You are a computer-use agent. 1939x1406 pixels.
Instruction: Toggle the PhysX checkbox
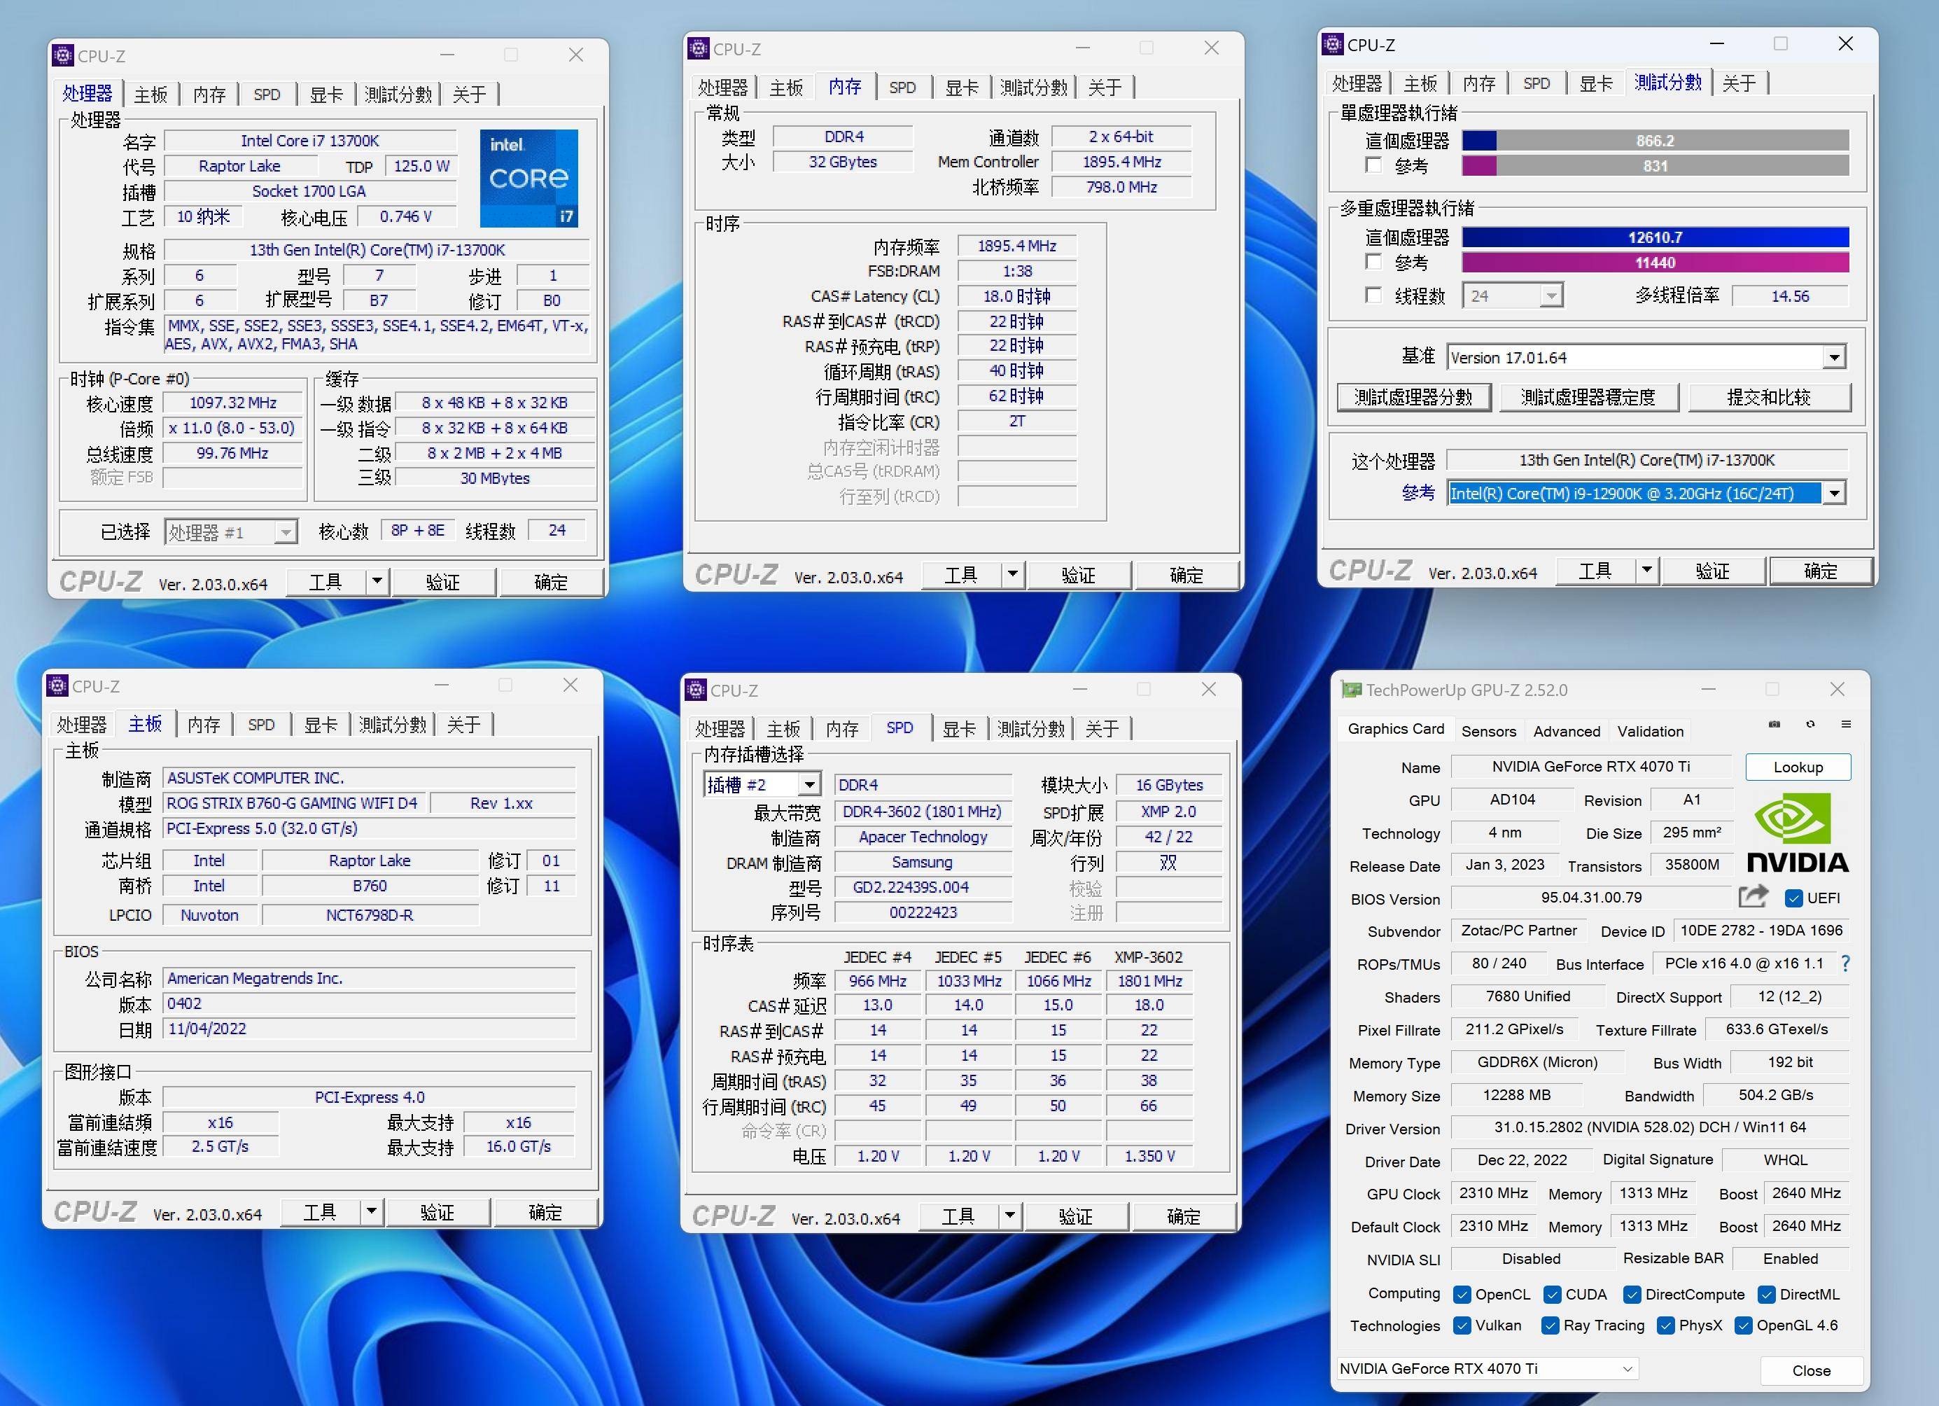click(x=1665, y=1325)
